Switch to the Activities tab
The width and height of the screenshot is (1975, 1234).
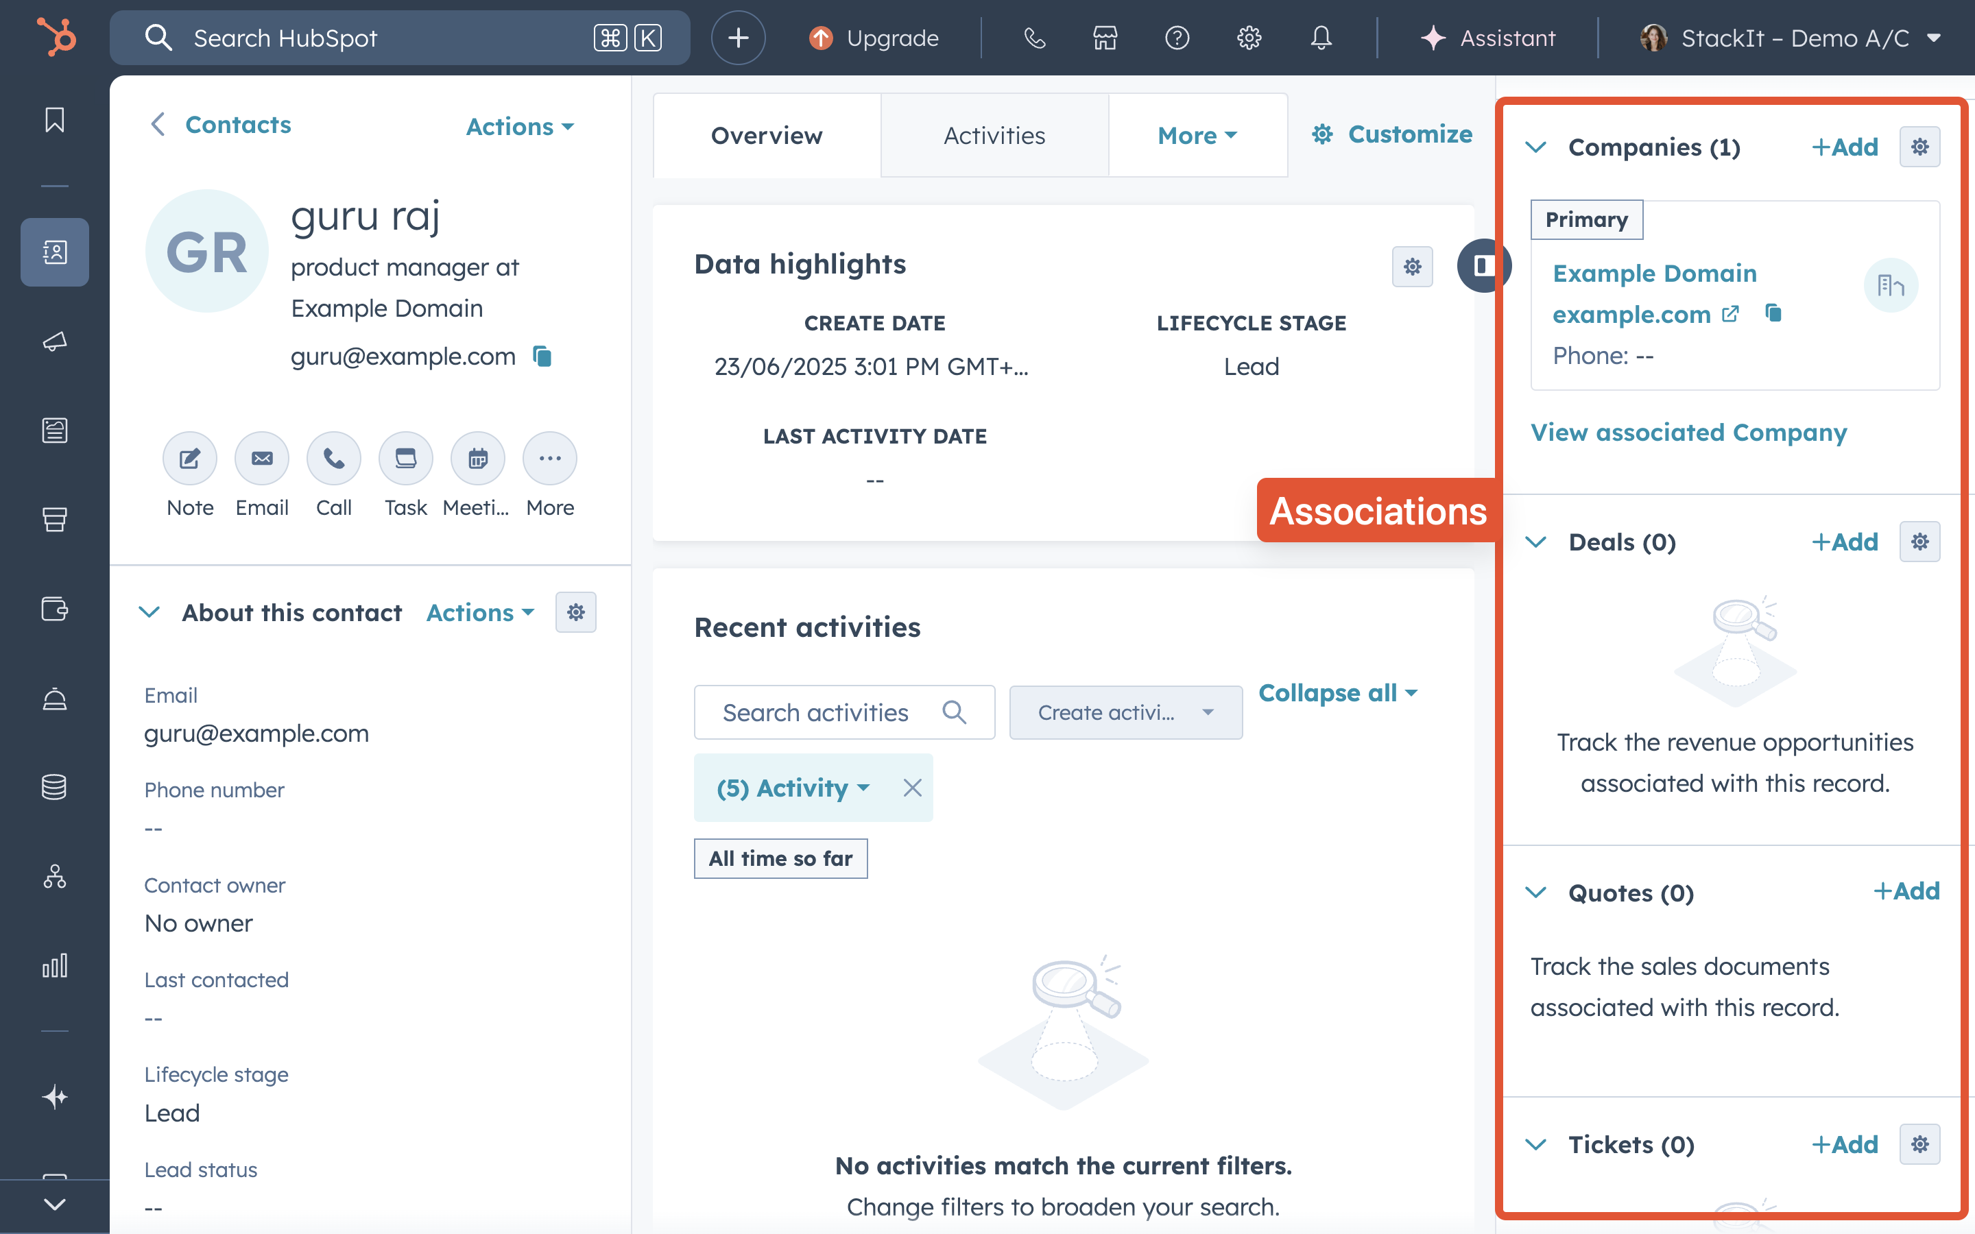994,136
